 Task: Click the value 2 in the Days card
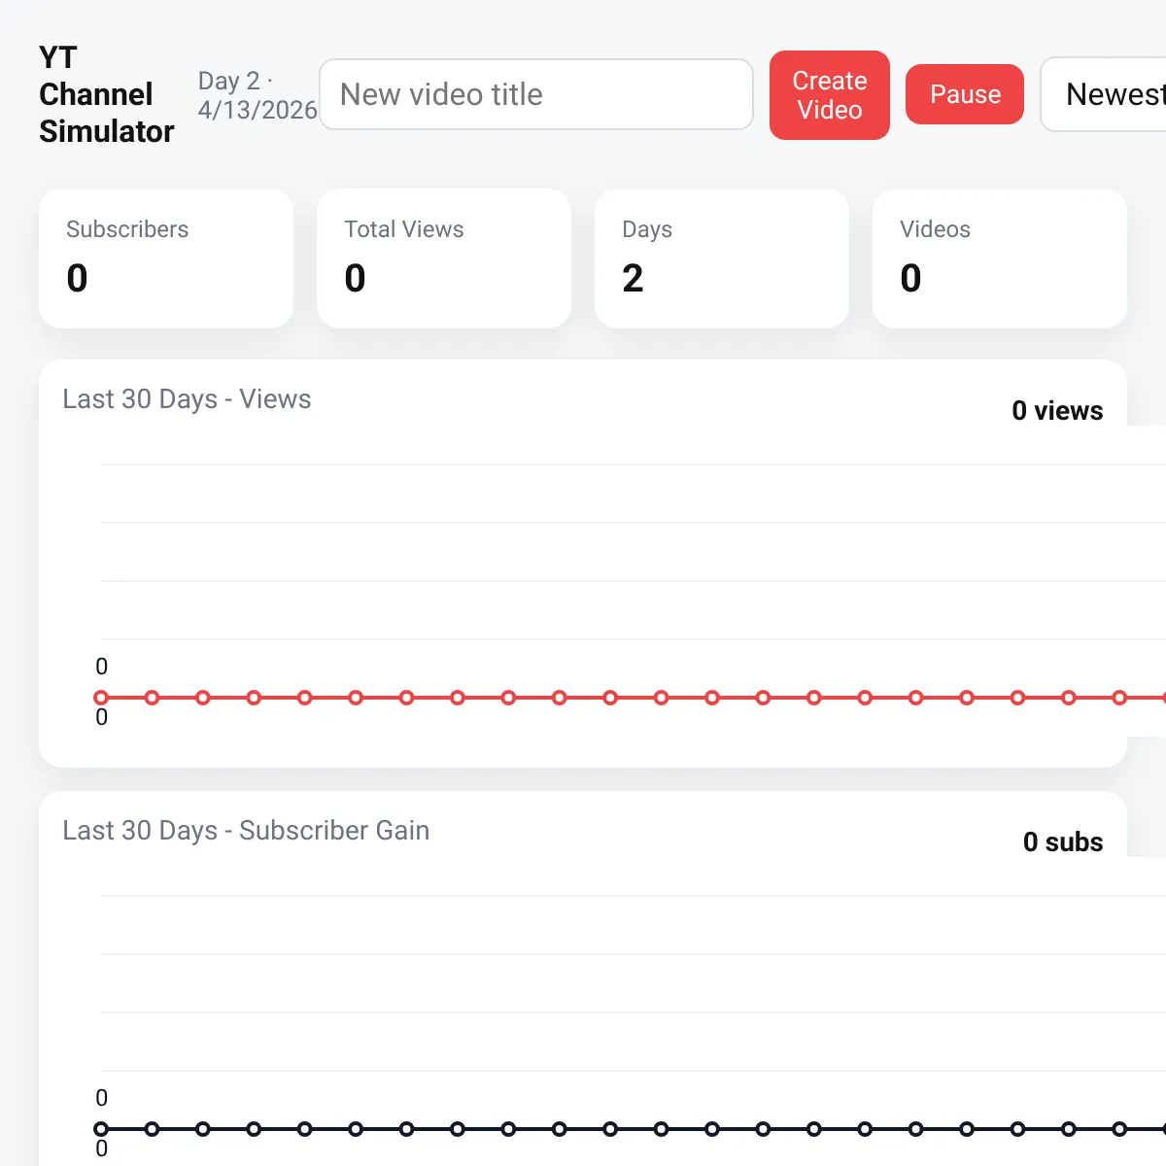pos(633,279)
